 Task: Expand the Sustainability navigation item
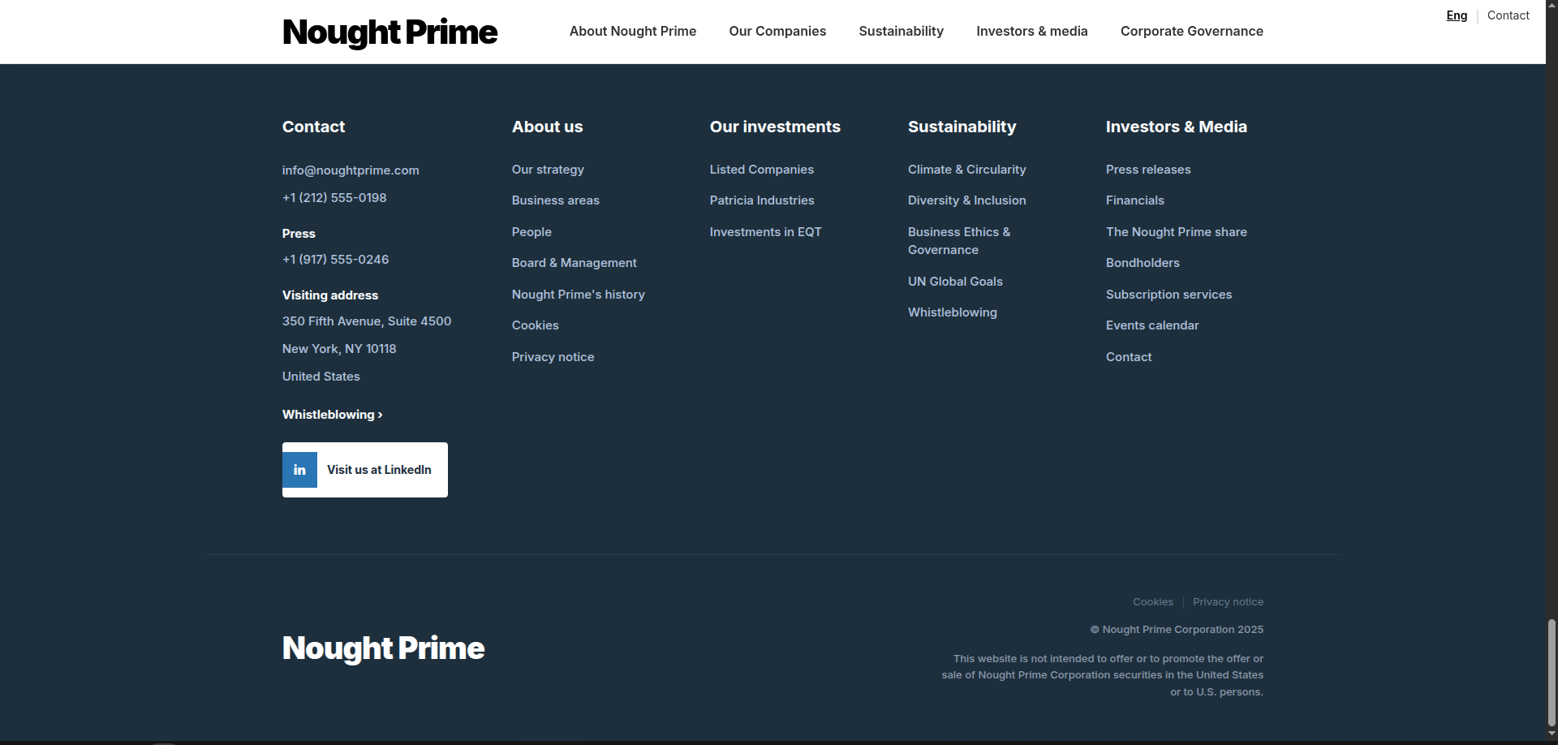tap(901, 32)
